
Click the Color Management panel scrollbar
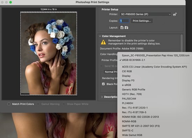(182, 43)
